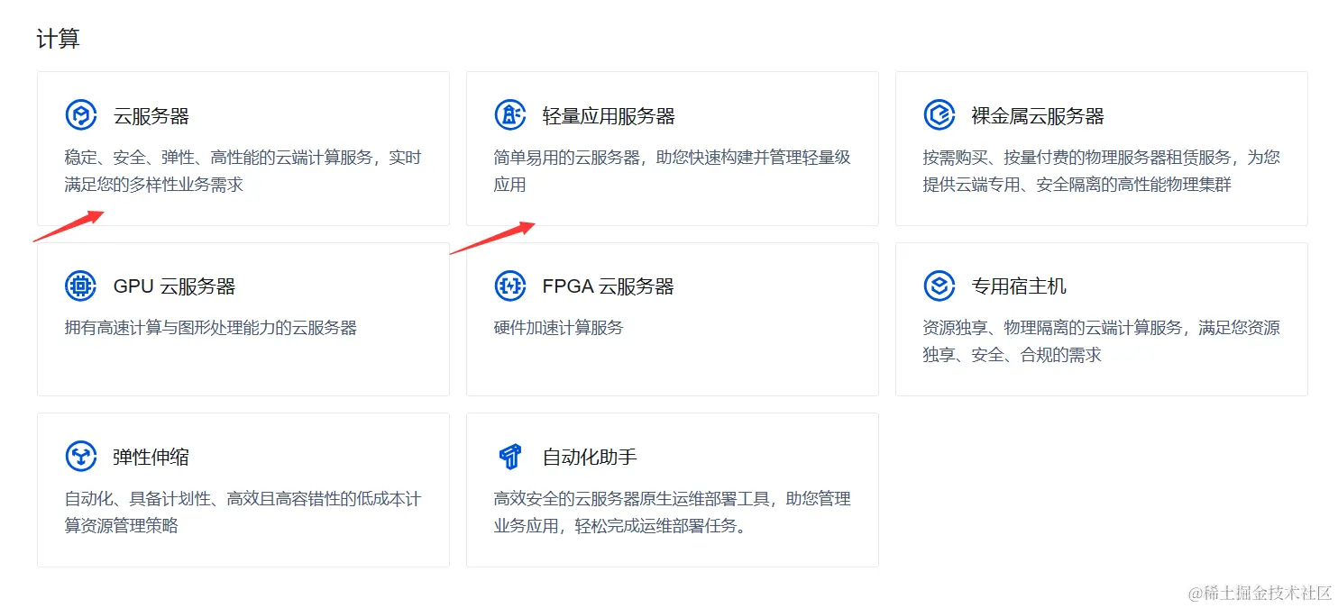Click the 自动化助手 icon
This screenshot has height=608, width=1338.
click(510, 457)
